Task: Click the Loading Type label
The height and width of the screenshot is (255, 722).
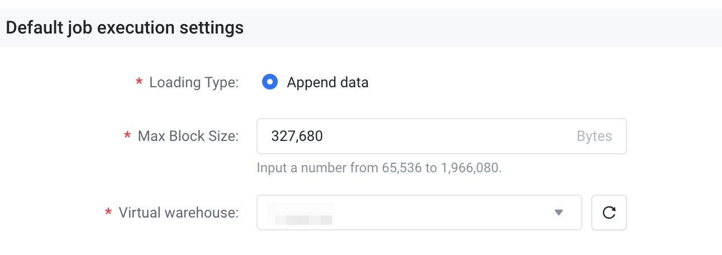Action: (194, 83)
